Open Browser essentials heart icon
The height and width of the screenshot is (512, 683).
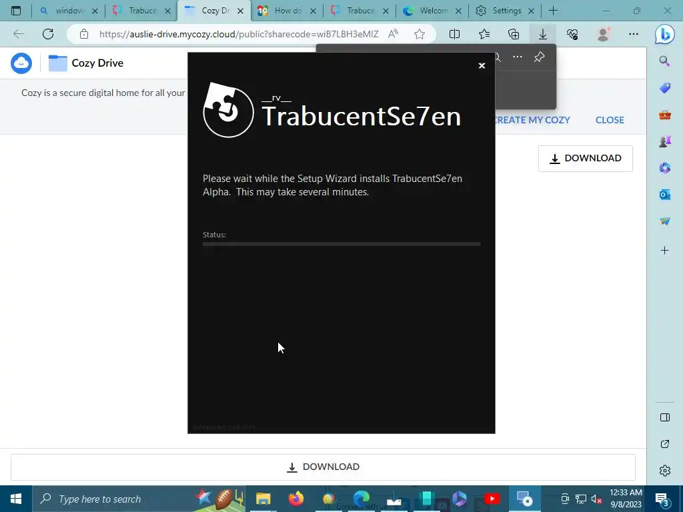(x=572, y=34)
